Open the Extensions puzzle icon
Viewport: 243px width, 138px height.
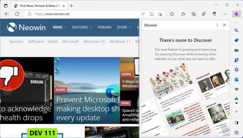[172, 14]
